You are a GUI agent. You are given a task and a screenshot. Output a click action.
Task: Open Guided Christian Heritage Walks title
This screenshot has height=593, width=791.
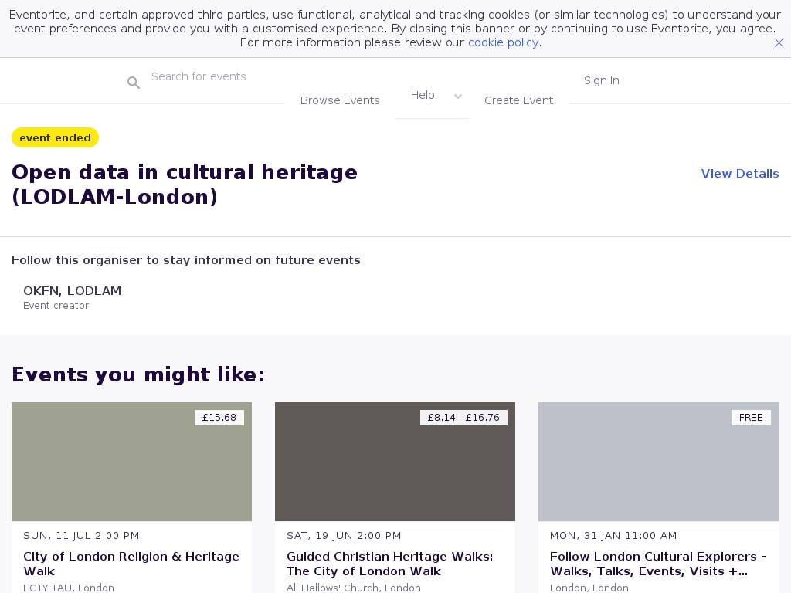click(389, 564)
